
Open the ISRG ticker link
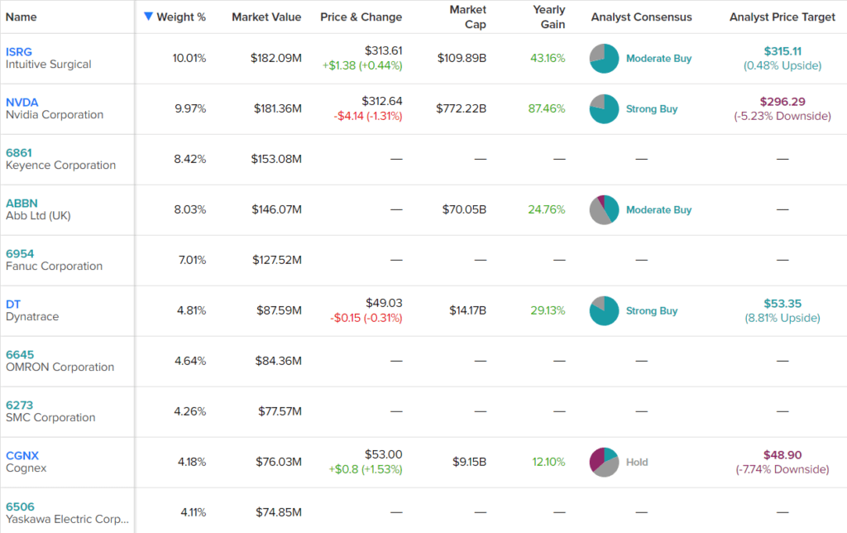coord(18,52)
